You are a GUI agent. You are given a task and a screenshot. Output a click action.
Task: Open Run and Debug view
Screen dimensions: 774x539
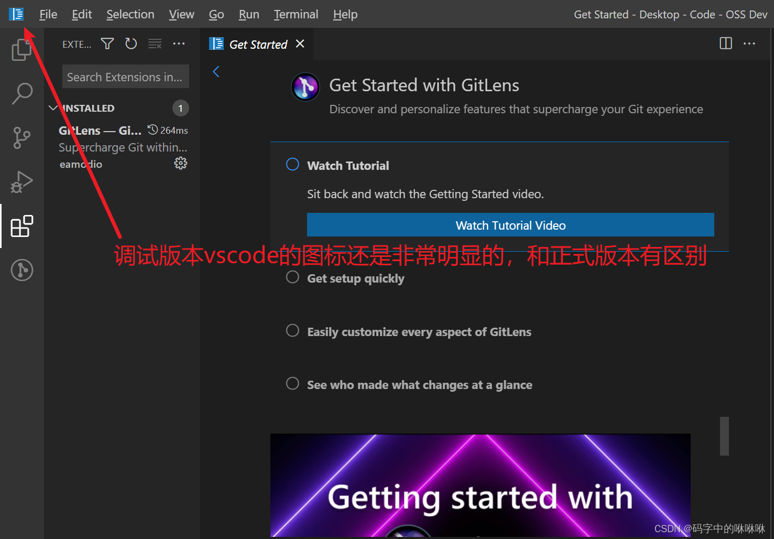tap(21, 182)
